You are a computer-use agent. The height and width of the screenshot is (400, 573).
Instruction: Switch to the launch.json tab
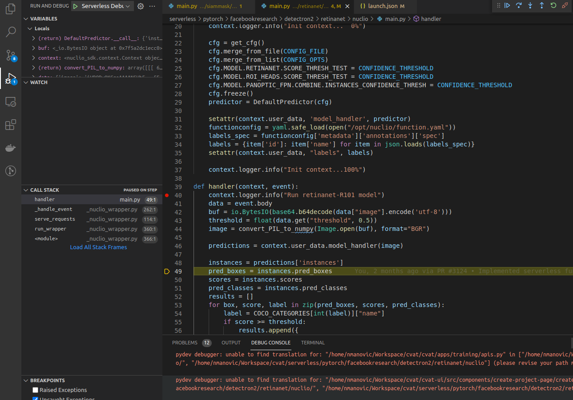[x=383, y=6]
